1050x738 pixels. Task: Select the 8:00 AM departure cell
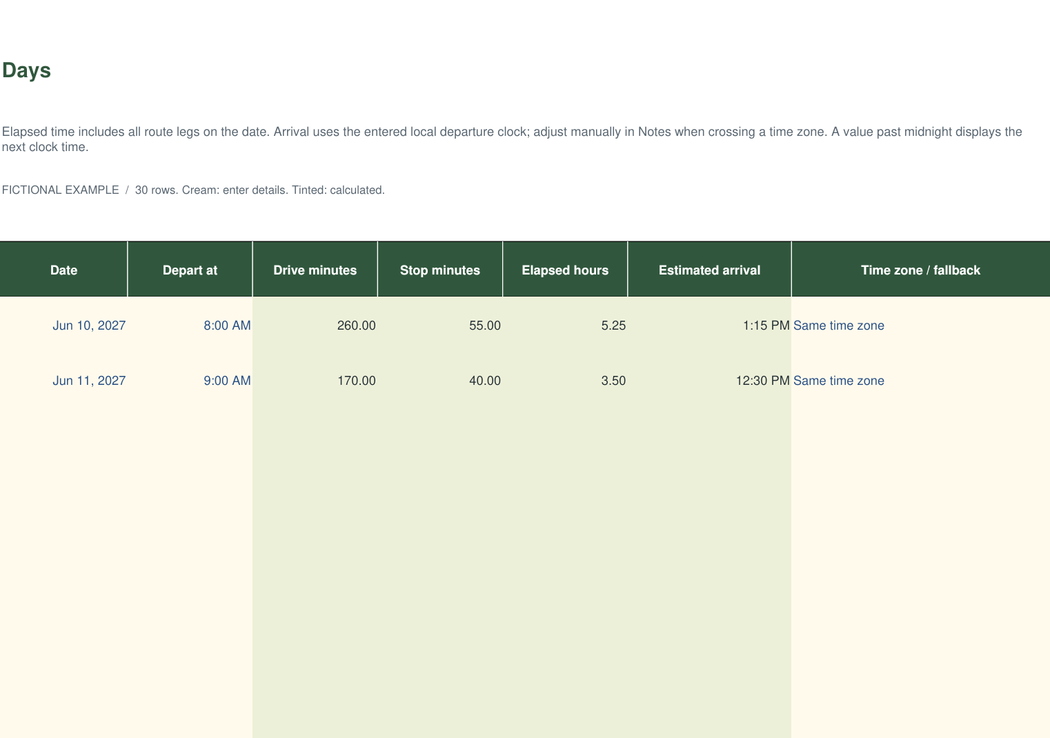pos(190,325)
